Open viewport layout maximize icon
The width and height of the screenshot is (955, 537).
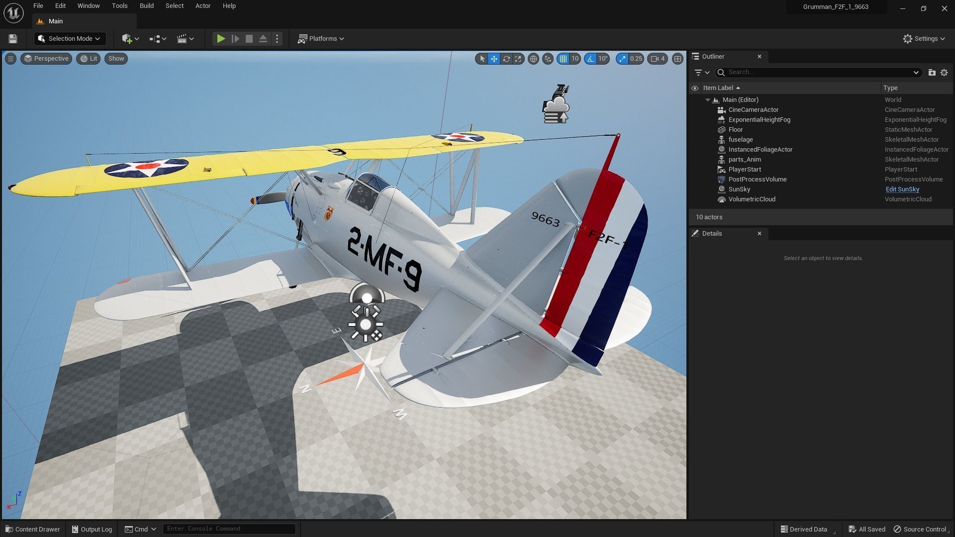[677, 59]
